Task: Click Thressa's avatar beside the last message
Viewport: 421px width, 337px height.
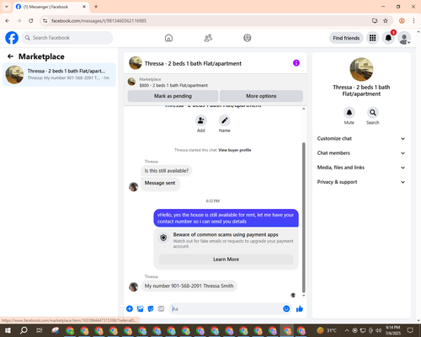Action: (134, 287)
